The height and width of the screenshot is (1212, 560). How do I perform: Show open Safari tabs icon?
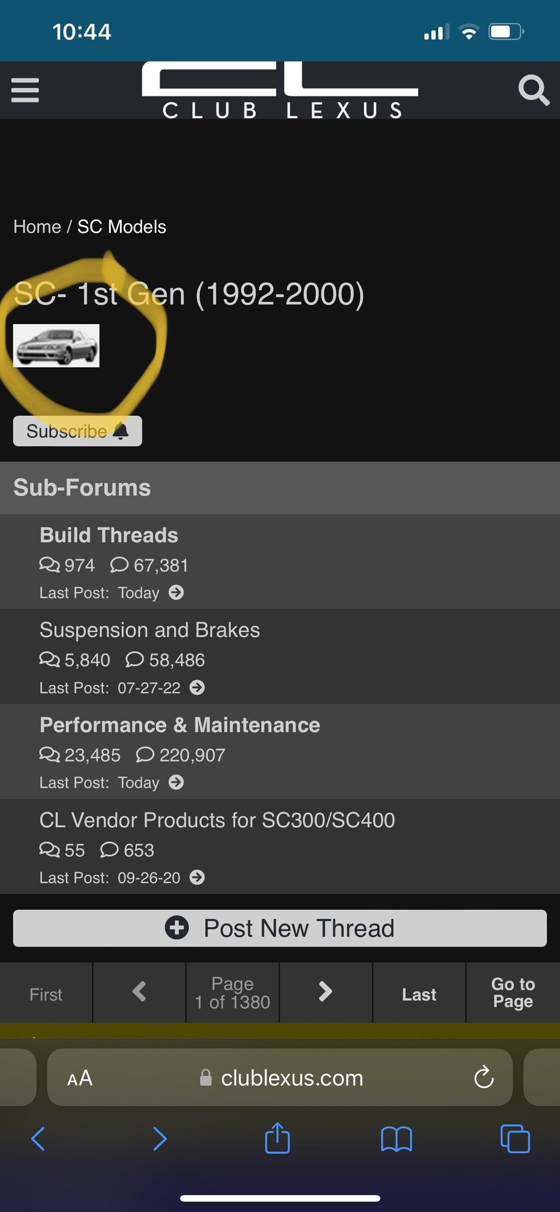click(515, 1138)
